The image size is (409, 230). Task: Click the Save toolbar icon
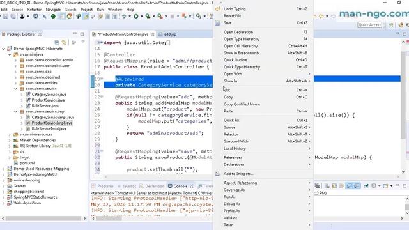click(x=6, y=16)
